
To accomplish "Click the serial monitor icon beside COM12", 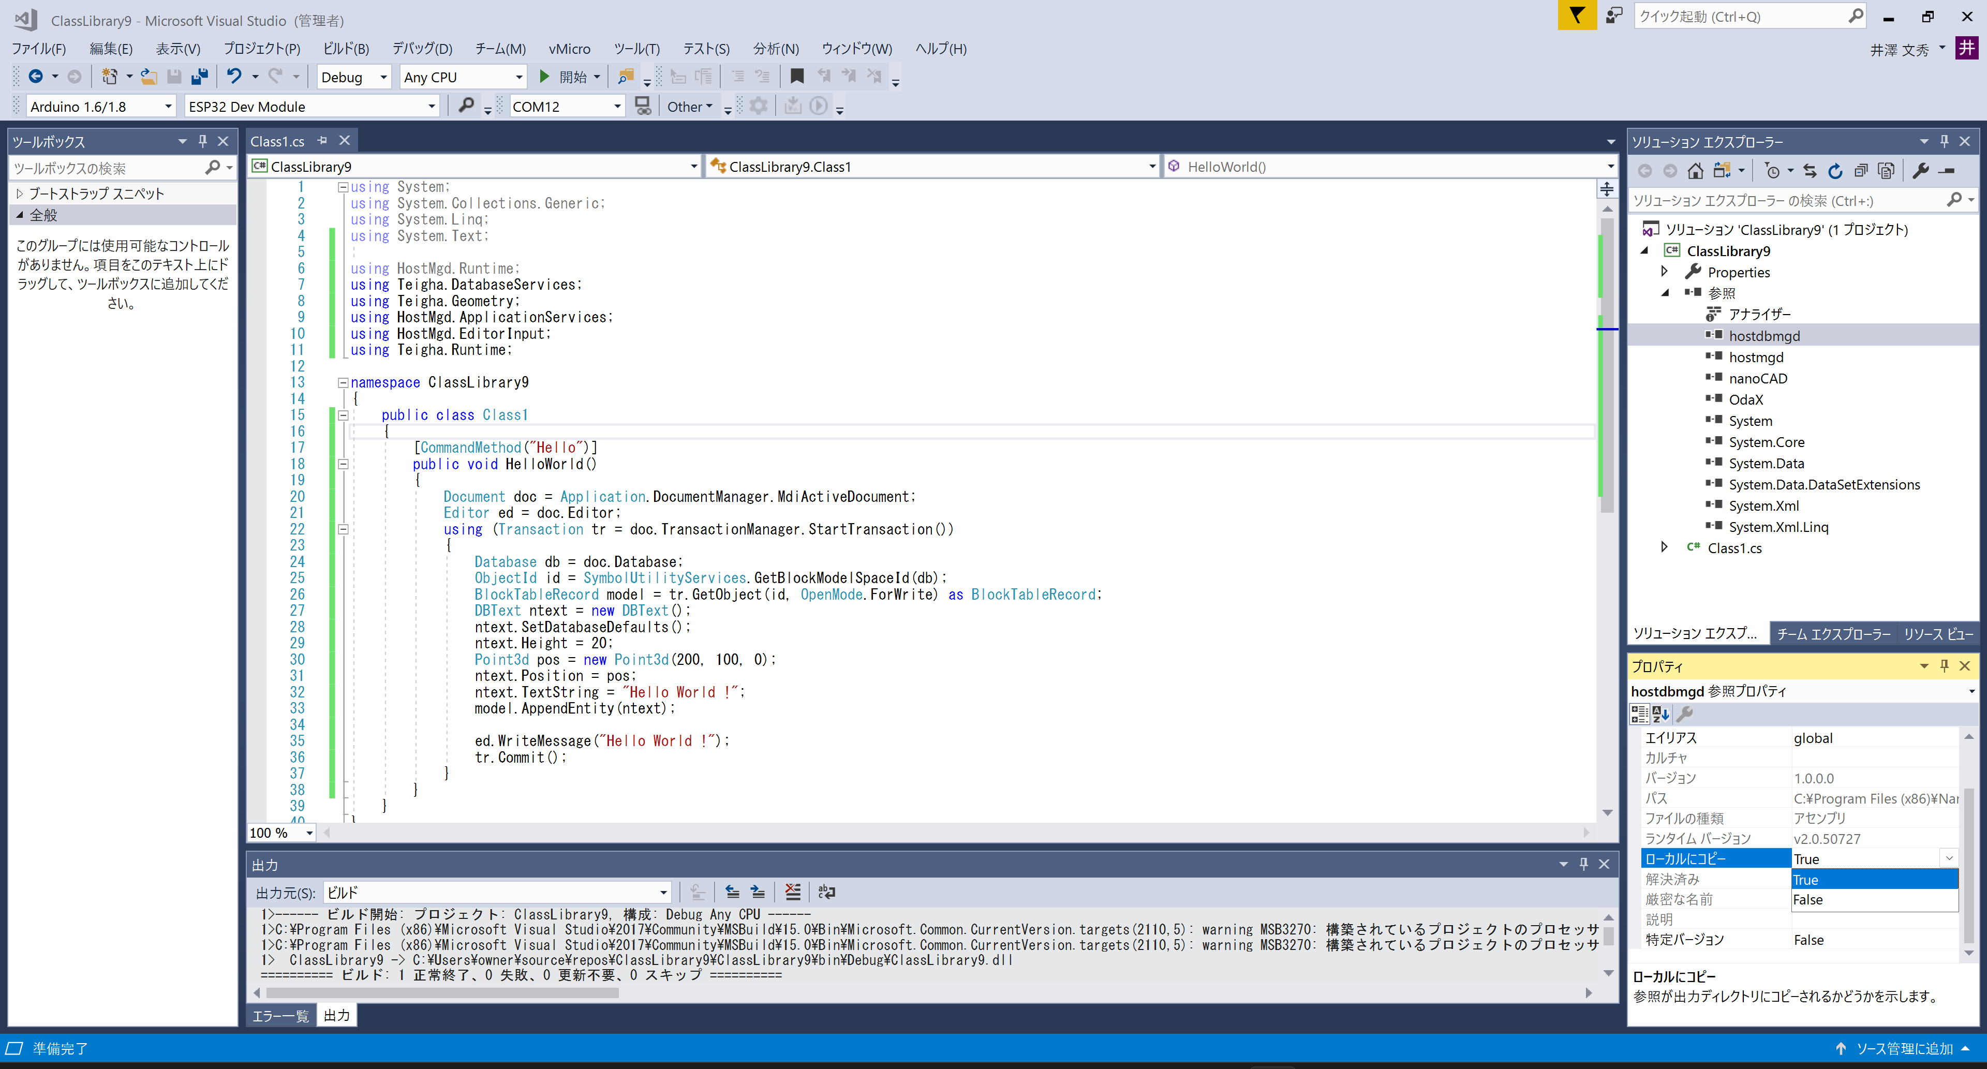I will (x=643, y=106).
